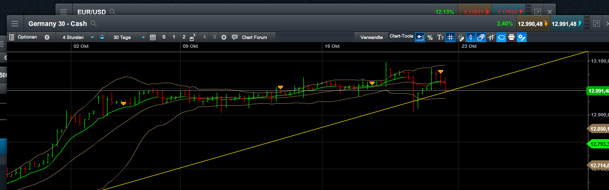The height and width of the screenshot is (190, 609).
Task: Toggle the blue lock between interval and period
Action: [102, 37]
